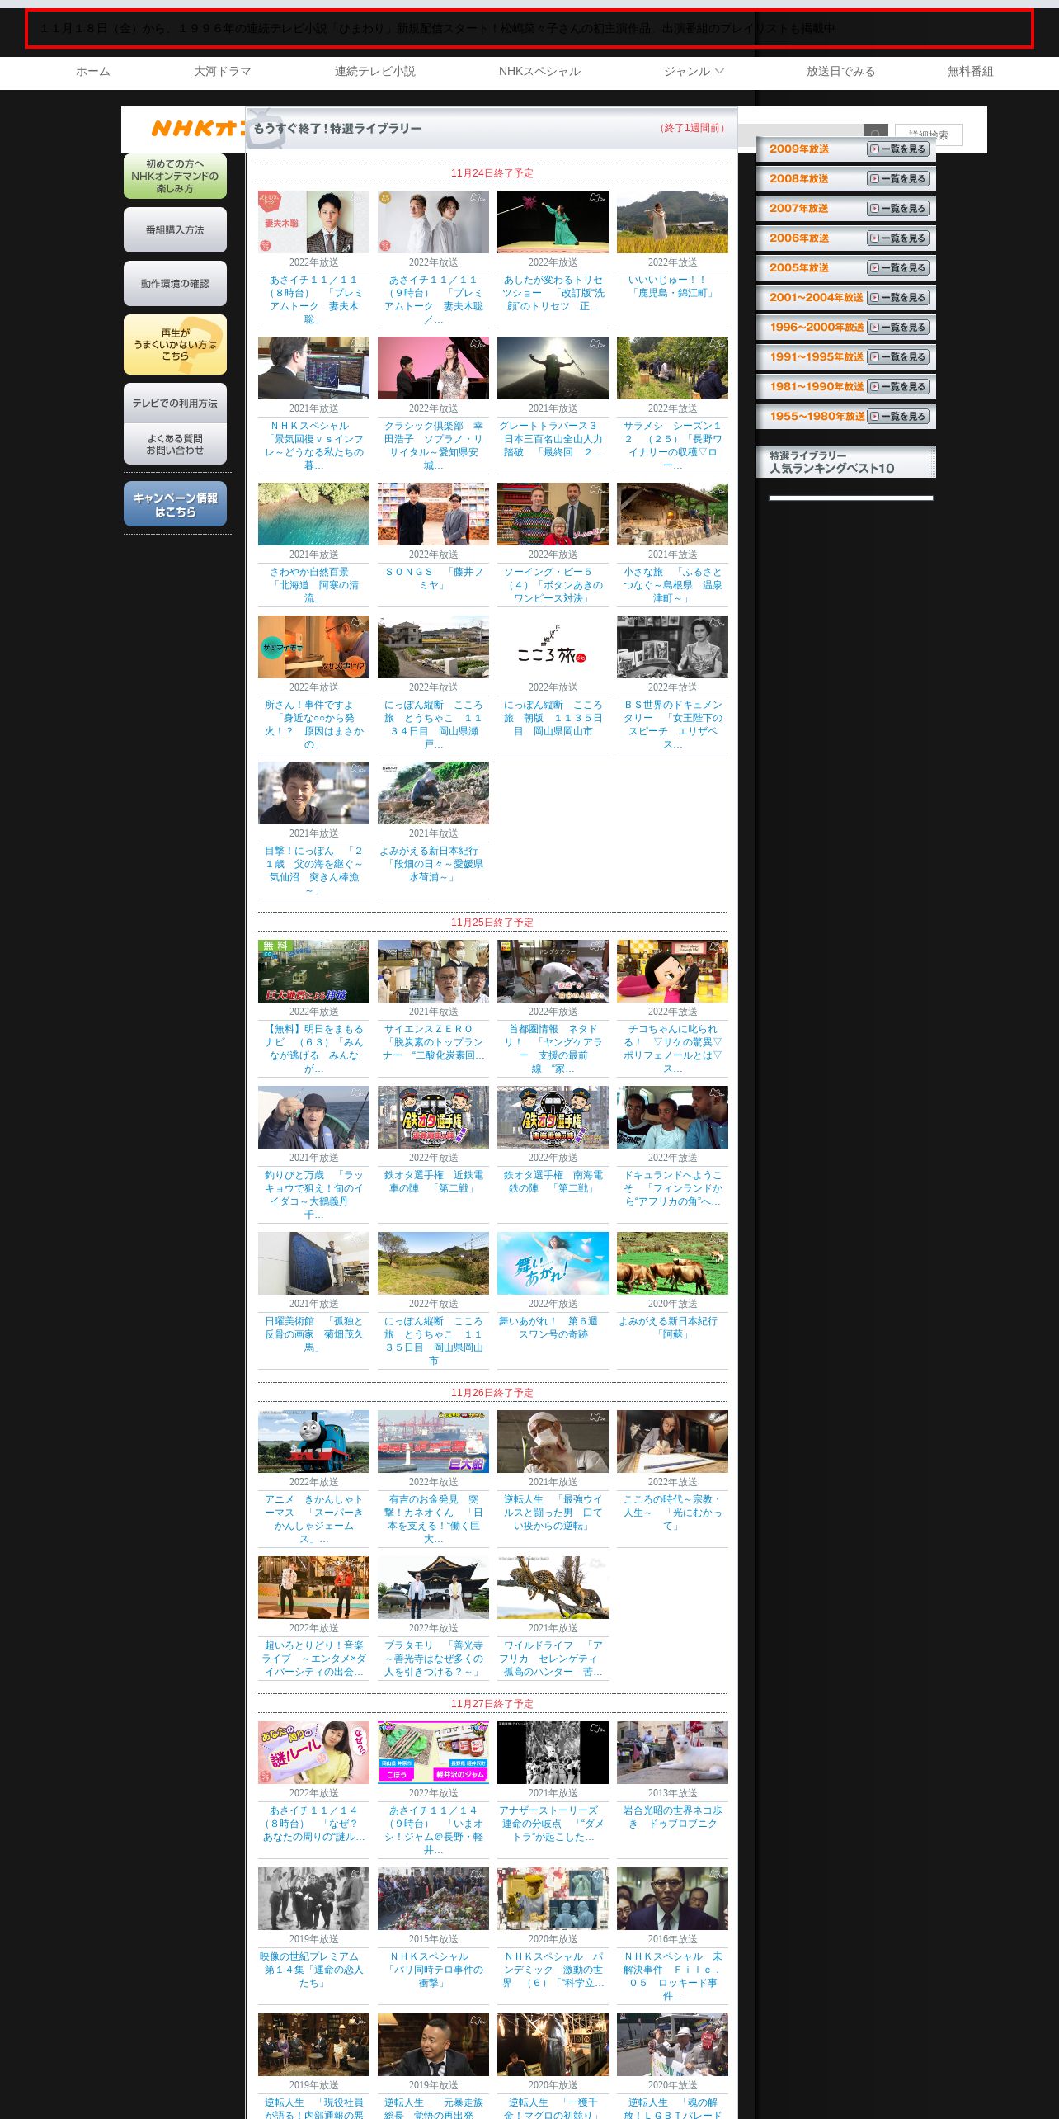Screen dimensions: 1059x2119
Task: Open the SONGS 藤井フミヤ title link
Action: click(x=433, y=579)
